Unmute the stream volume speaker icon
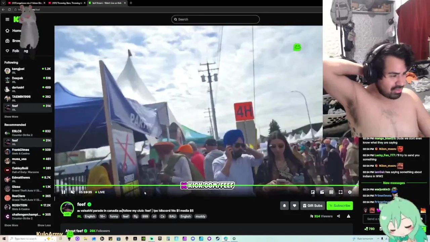This screenshot has width=430, height=242. click(73, 192)
